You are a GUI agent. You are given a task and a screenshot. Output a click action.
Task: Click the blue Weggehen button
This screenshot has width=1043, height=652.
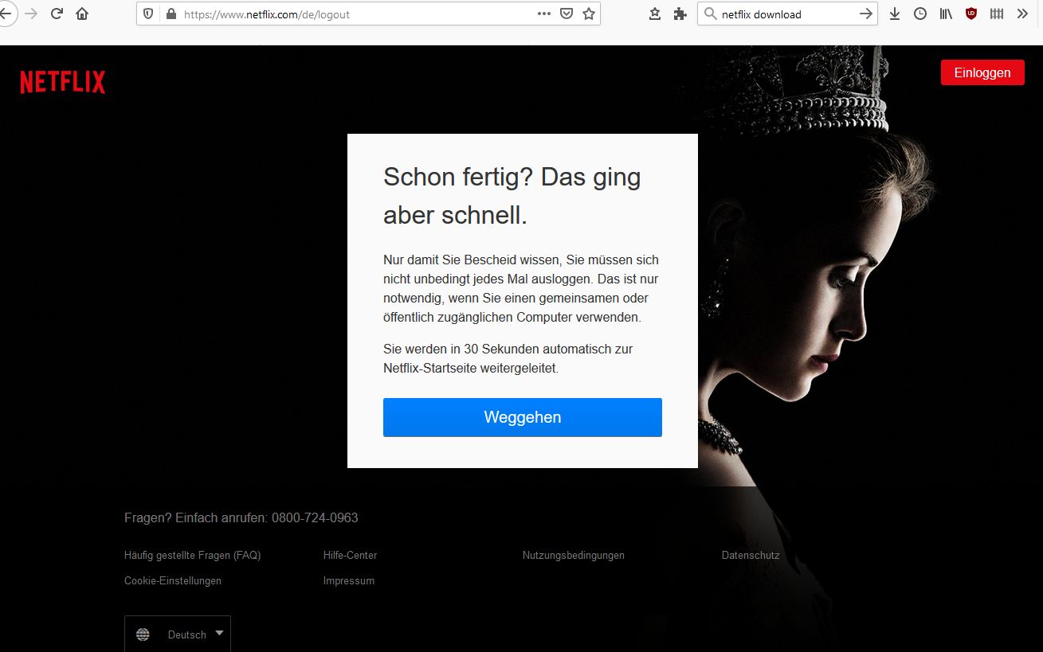(x=523, y=417)
